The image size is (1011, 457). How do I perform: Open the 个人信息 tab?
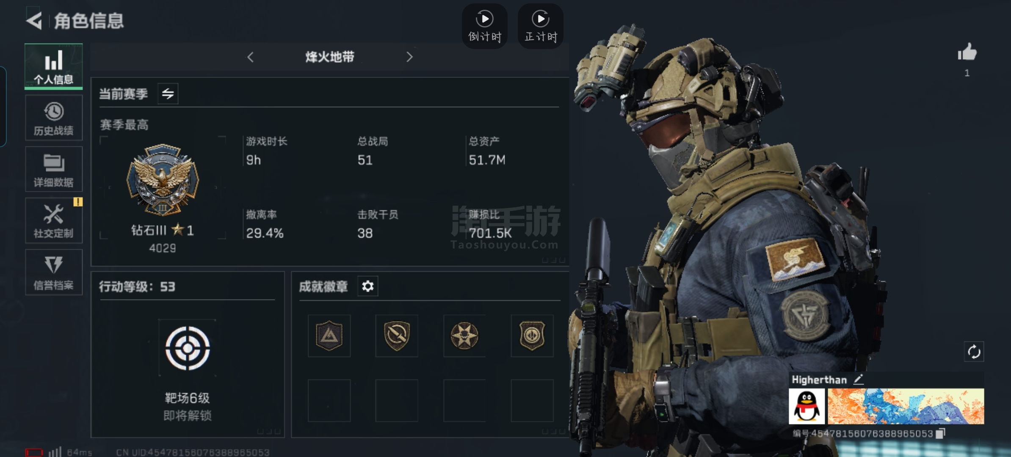point(53,66)
